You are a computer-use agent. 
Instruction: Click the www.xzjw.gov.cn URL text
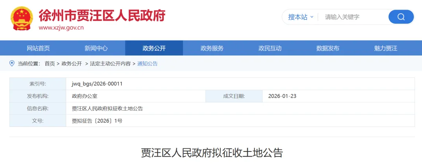coord(61,28)
